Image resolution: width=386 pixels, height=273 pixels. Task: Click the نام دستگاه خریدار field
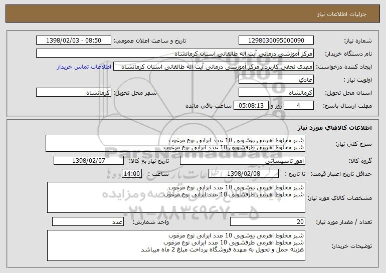tap(175, 54)
